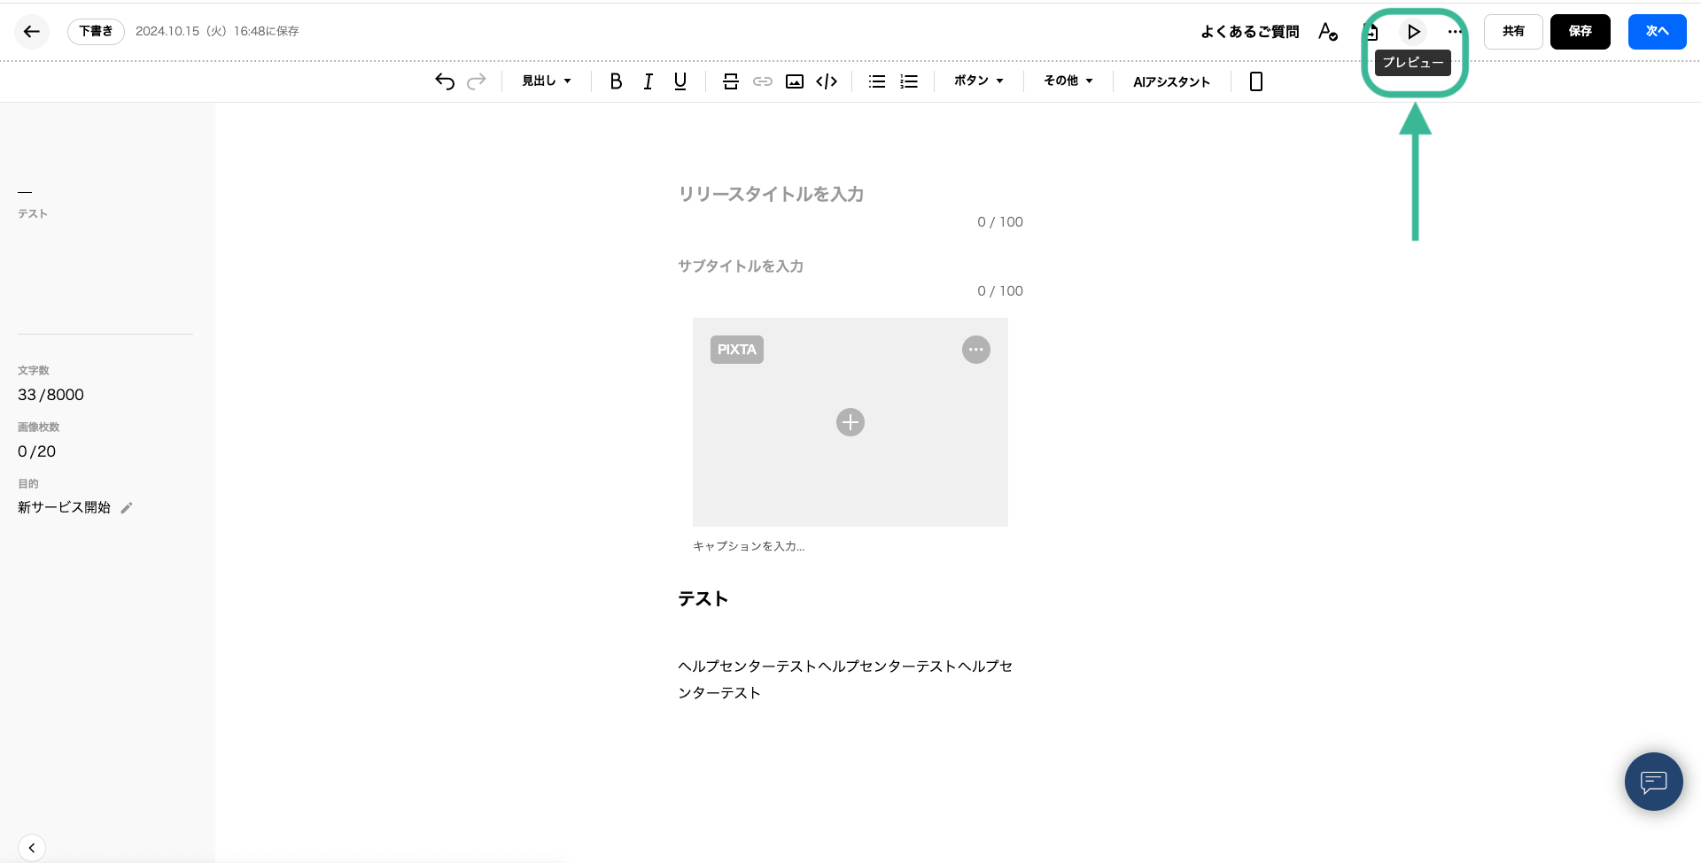
Task: Toggle bold formatting
Action: (616, 81)
